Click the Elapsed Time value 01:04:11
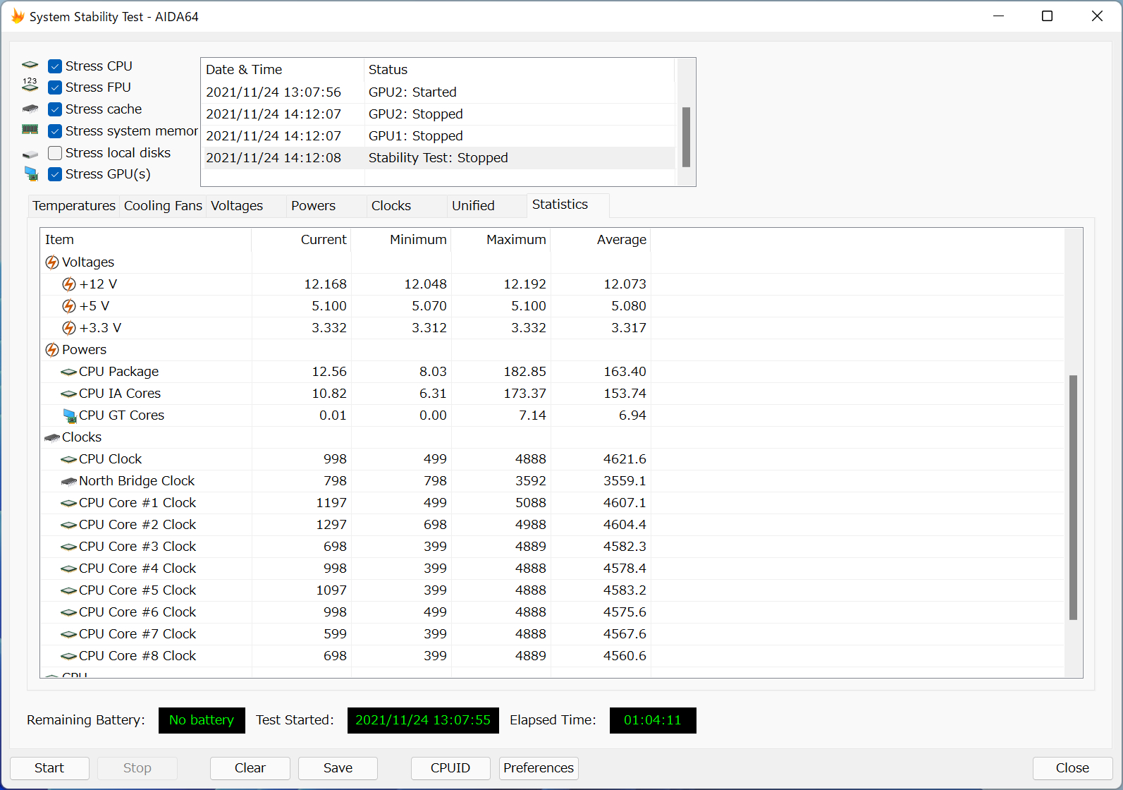 coord(653,720)
